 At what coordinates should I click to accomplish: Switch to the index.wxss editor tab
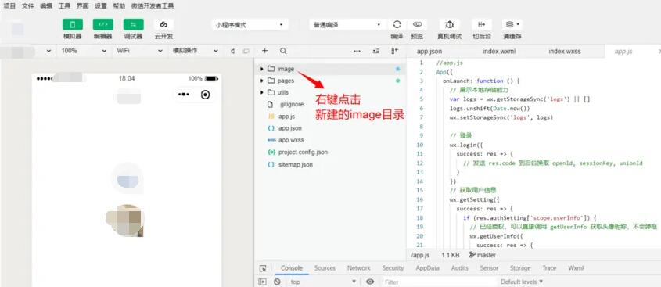point(565,52)
